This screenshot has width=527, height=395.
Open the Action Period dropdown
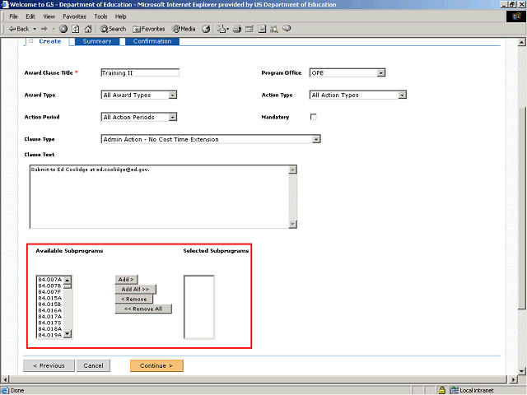(139, 117)
